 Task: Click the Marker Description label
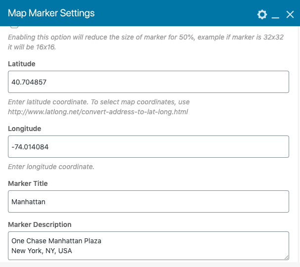point(40,224)
